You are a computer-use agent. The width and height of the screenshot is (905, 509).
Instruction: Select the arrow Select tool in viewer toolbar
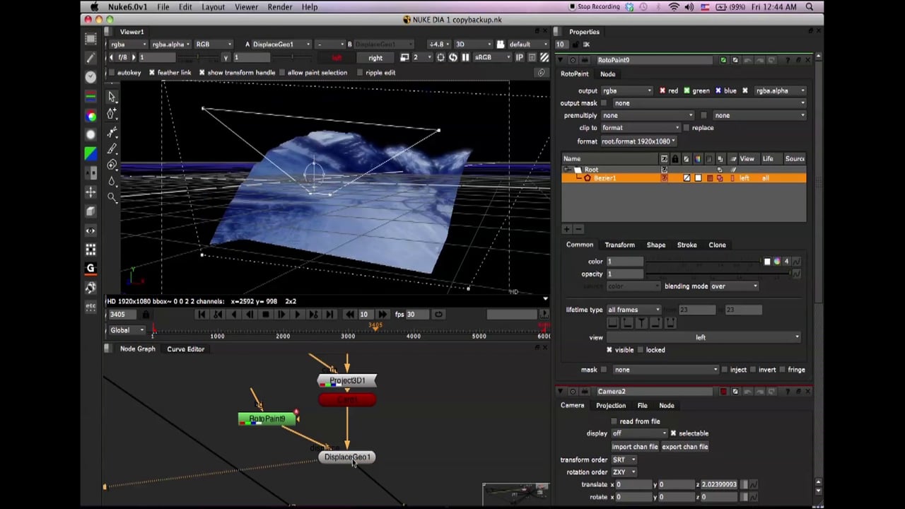pos(112,97)
